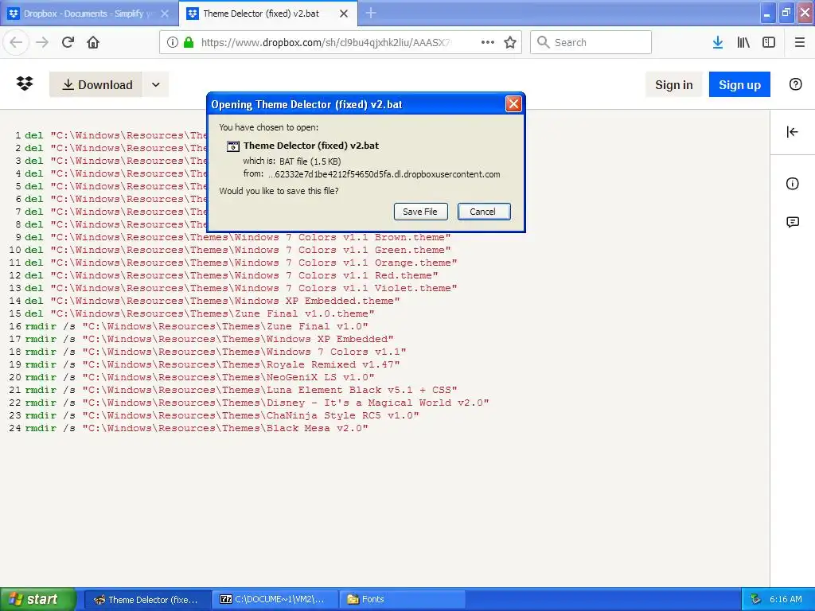Close the Opening Theme Delector dialog

pyautogui.click(x=513, y=104)
